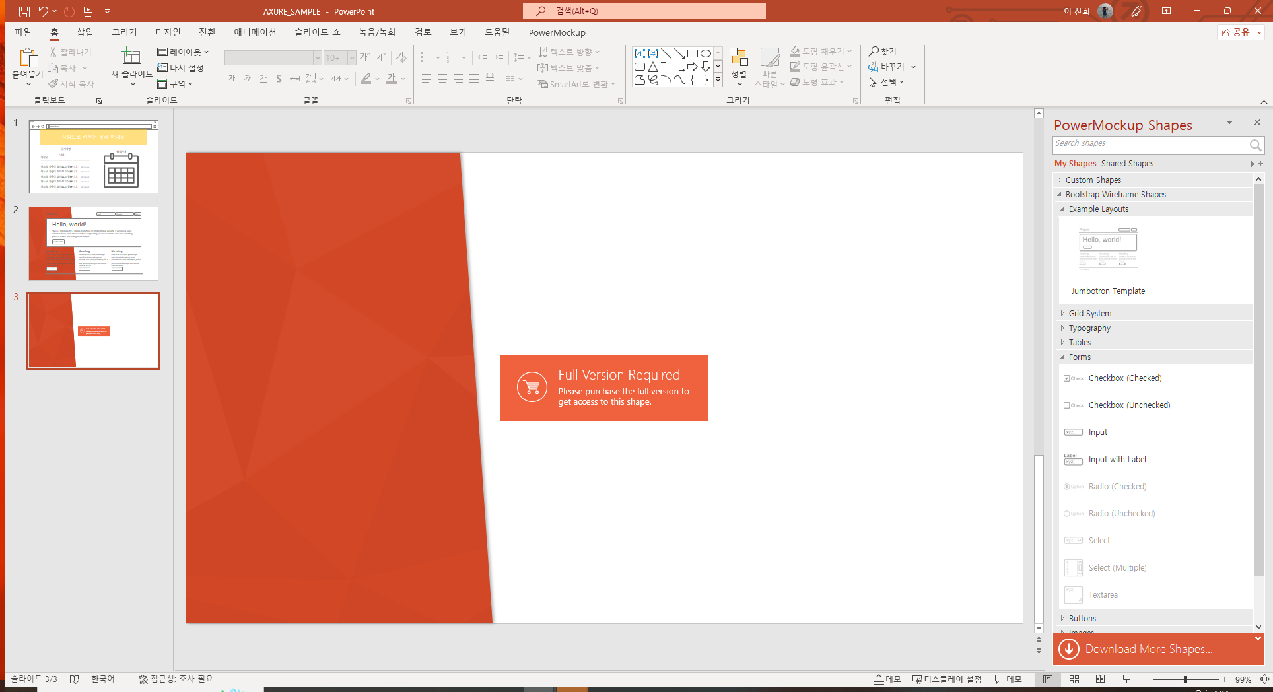Select the oval shape in shapes gallery
Screen dimensions: 1273x692
(x=706, y=53)
